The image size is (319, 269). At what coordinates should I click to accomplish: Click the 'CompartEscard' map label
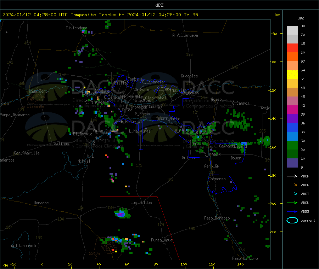(x=233, y=146)
